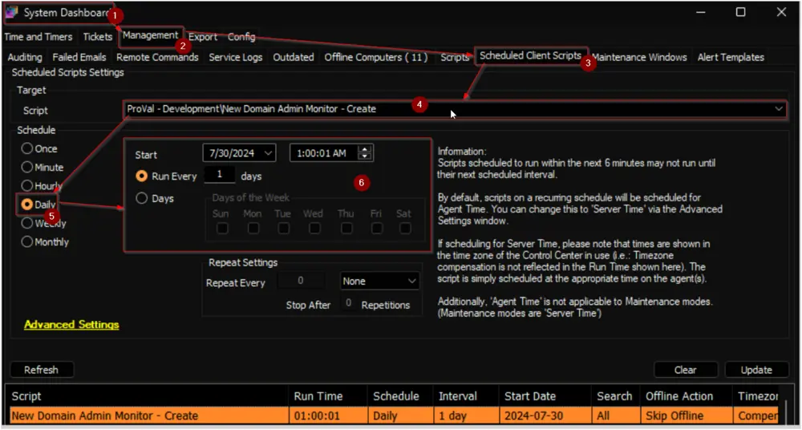Click the 1 day interval cell
Image resolution: width=802 pixels, height=430 pixels.
pos(466,415)
